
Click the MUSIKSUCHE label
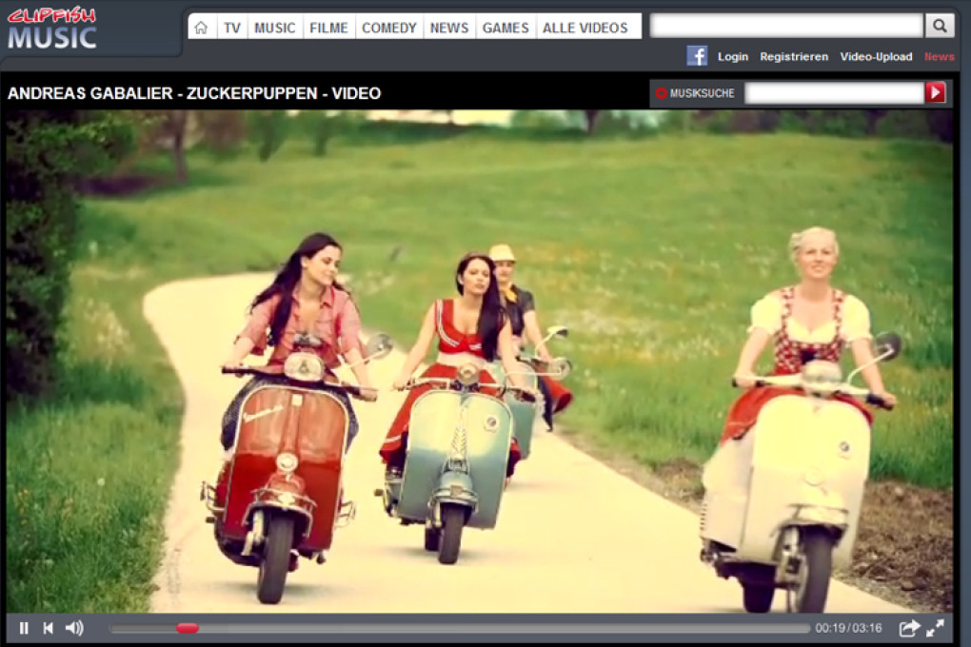pyautogui.click(x=702, y=93)
